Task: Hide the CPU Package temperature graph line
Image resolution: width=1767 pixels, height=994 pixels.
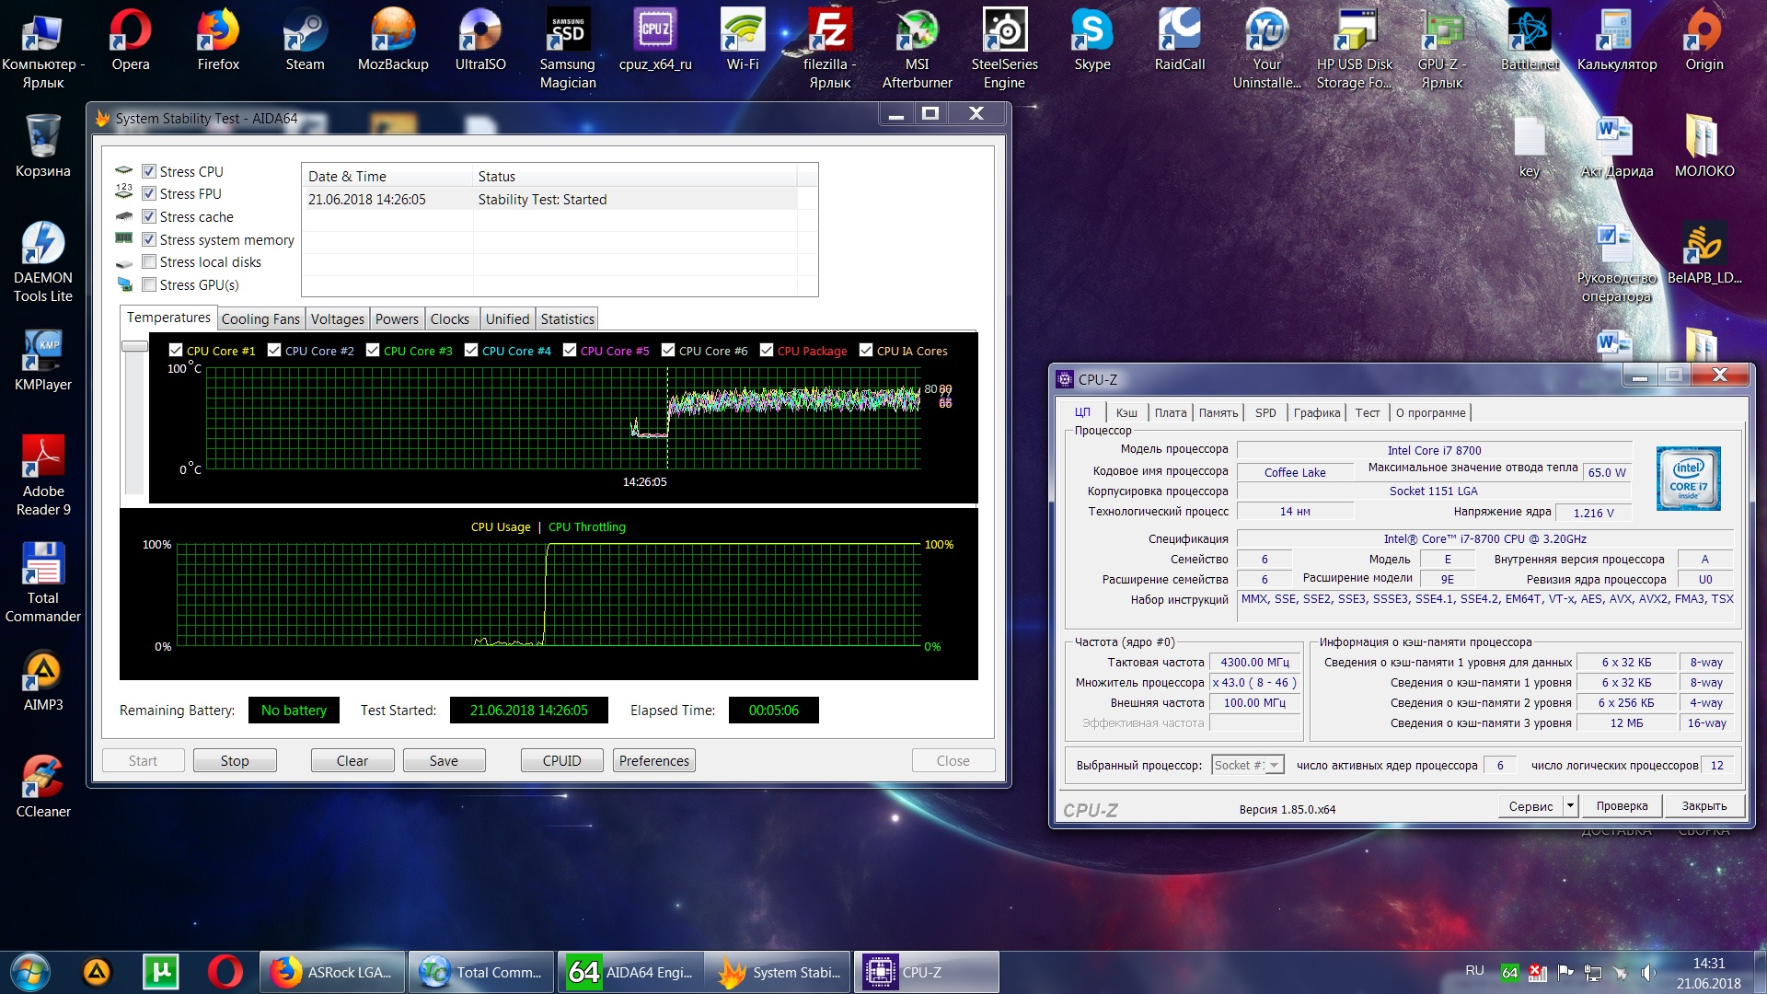Action: pos(767,351)
